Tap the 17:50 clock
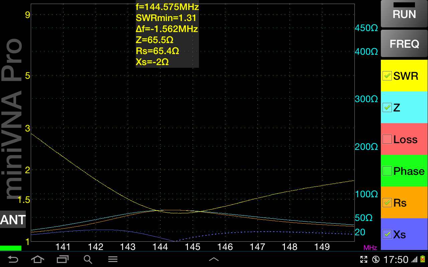 coord(396,259)
